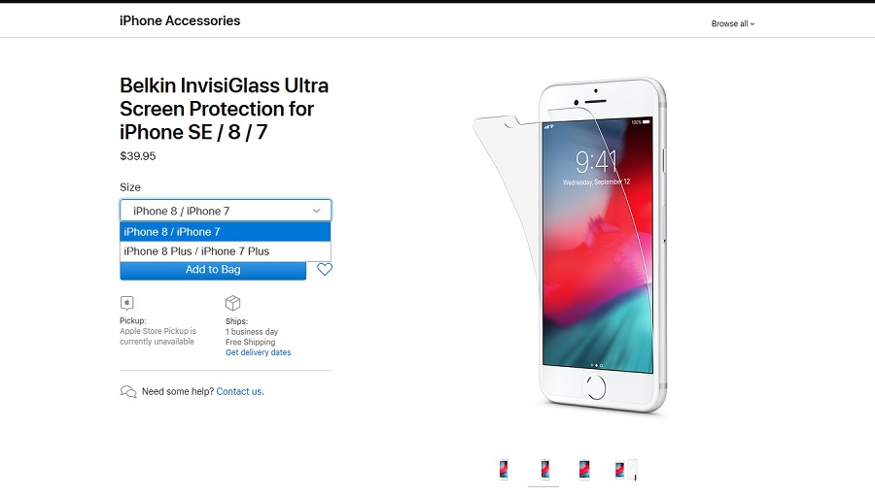The image size is (875, 497).
Task: Click the Add to Bag button
Action: [213, 270]
